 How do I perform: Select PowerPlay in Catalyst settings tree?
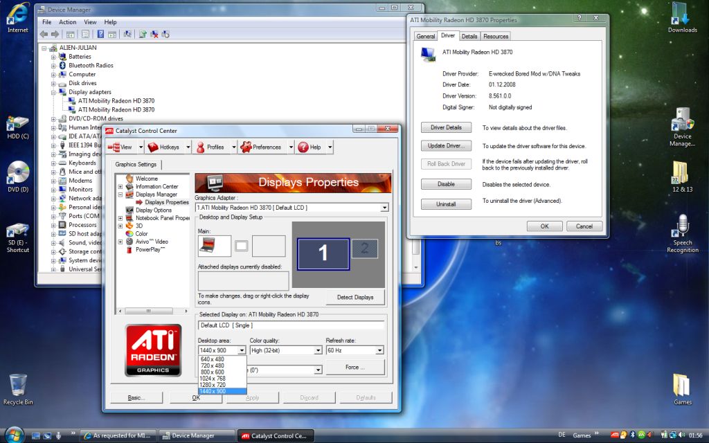[x=150, y=249]
